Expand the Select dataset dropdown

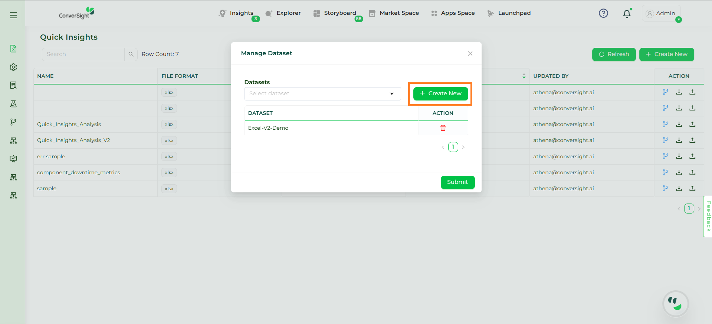coord(322,94)
